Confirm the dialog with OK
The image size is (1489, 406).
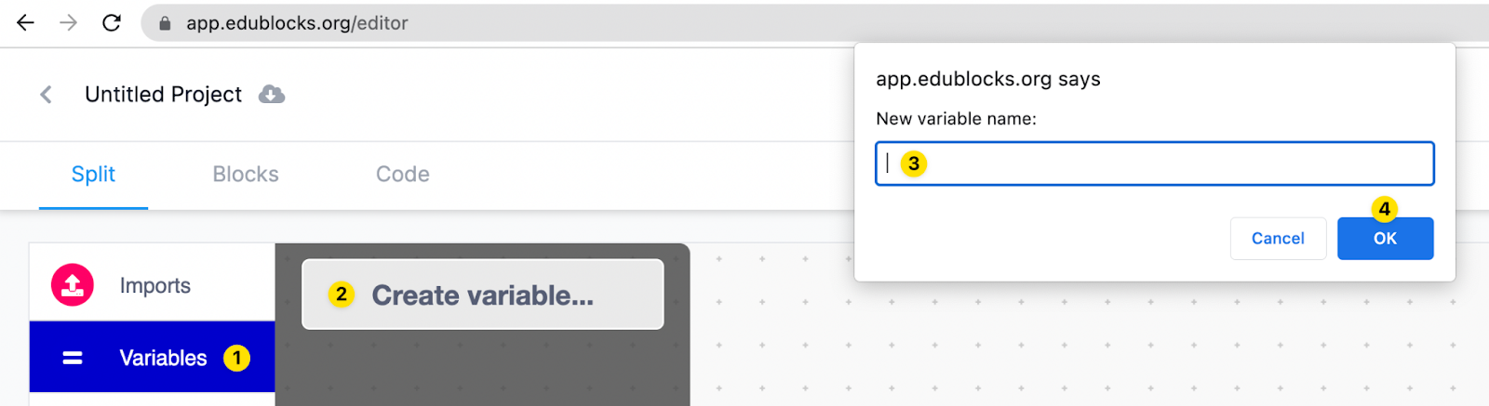point(1385,239)
